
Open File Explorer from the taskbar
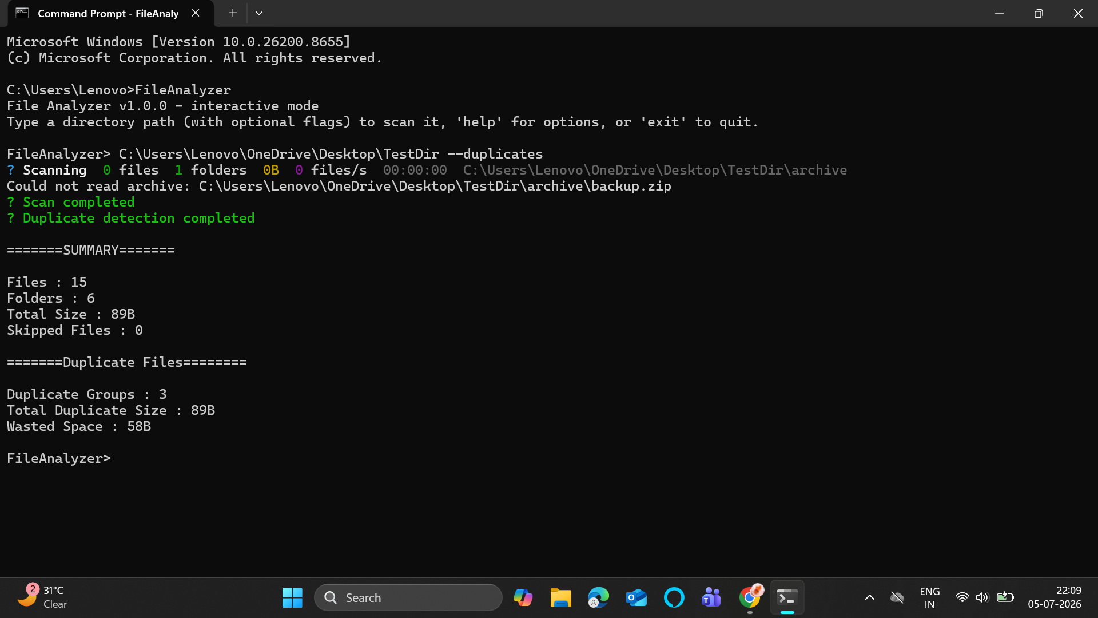point(560,597)
